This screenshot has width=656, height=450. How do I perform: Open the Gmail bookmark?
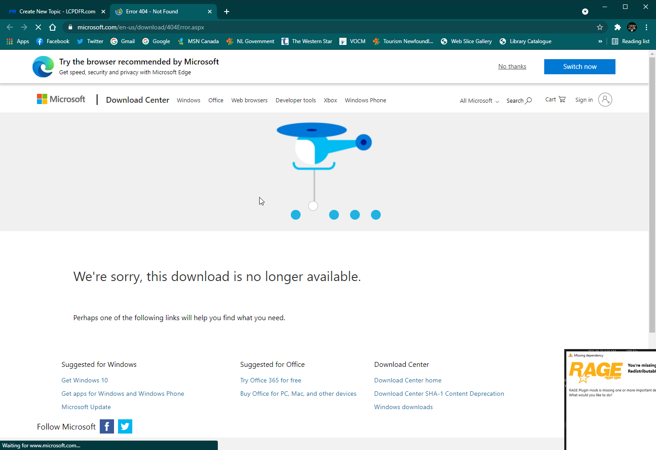coord(122,41)
